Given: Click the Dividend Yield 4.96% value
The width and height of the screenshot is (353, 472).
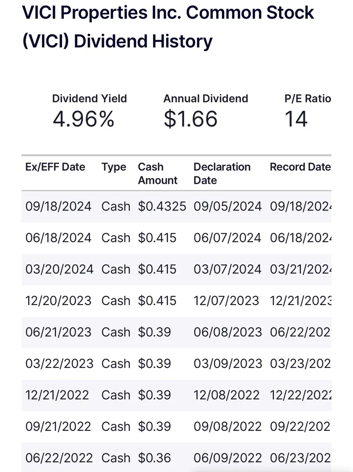Looking at the screenshot, I should (x=83, y=119).
